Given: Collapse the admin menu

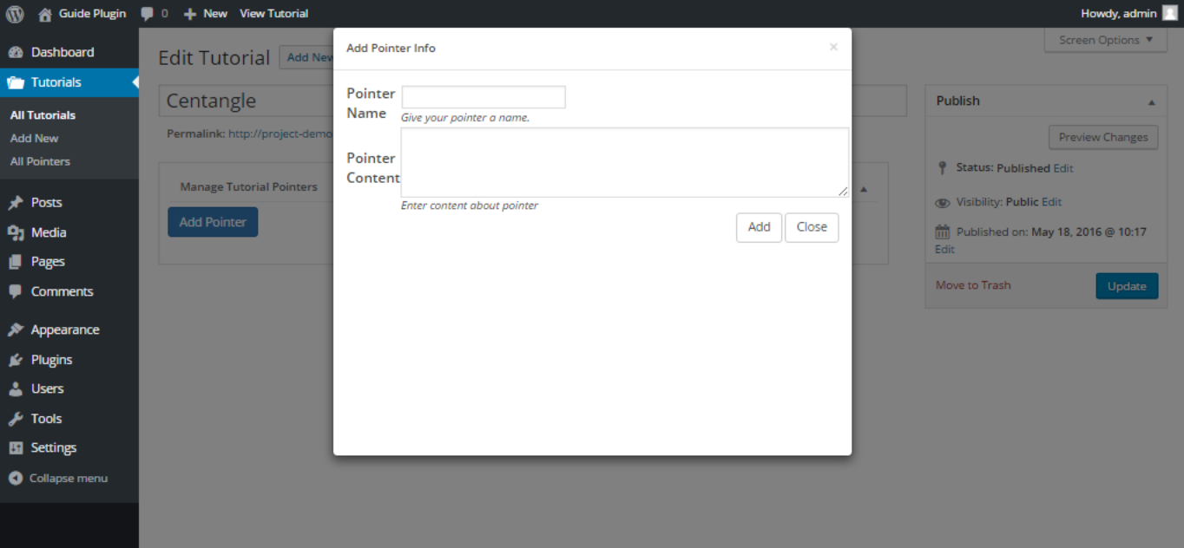Looking at the screenshot, I should 58,478.
